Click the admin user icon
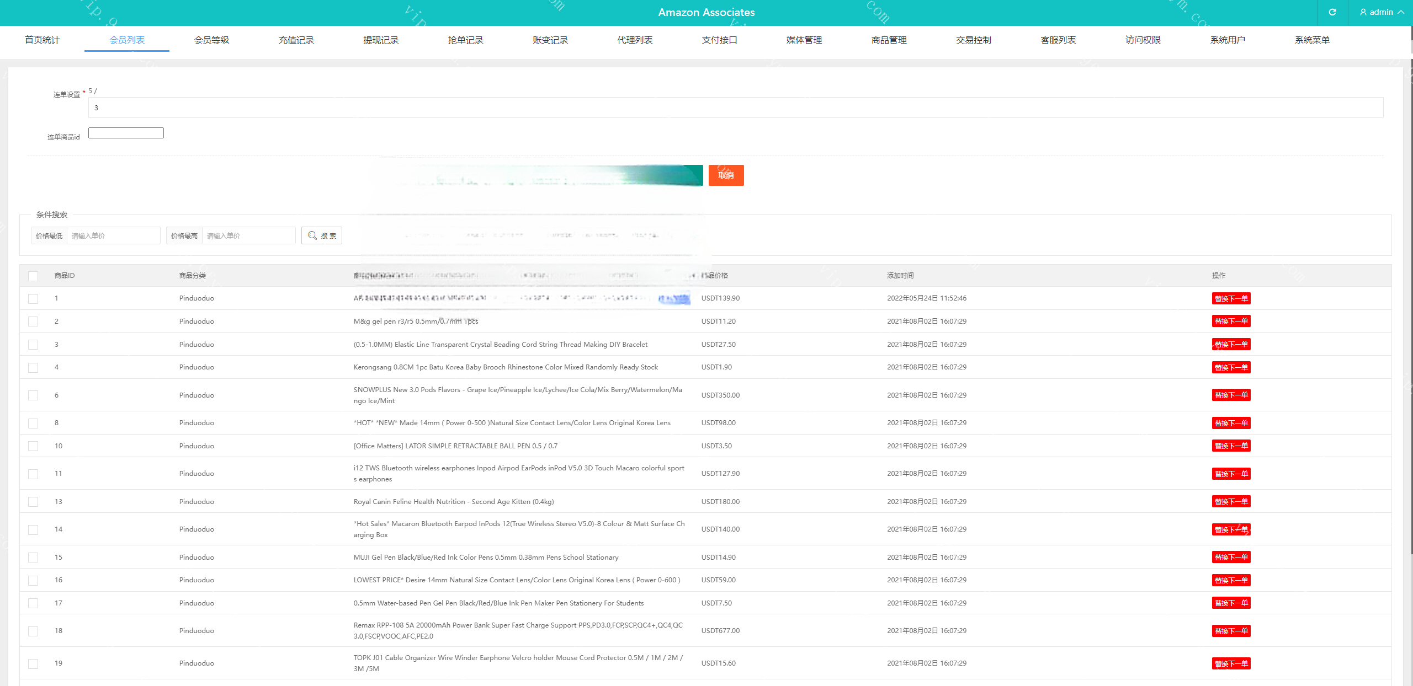This screenshot has width=1413, height=686. tap(1363, 12)
